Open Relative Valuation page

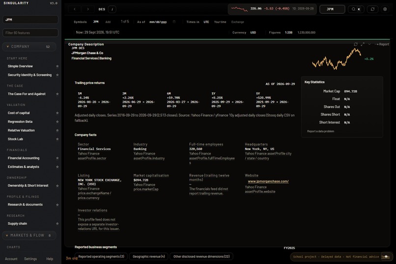pos(21,130)
